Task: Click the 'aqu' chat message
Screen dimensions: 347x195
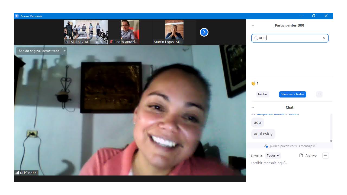Action: 258,122
